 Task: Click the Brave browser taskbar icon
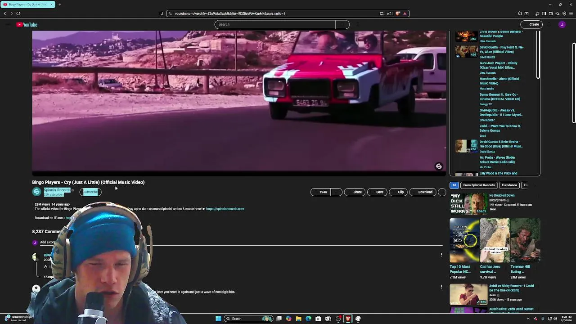pos(348,319)
